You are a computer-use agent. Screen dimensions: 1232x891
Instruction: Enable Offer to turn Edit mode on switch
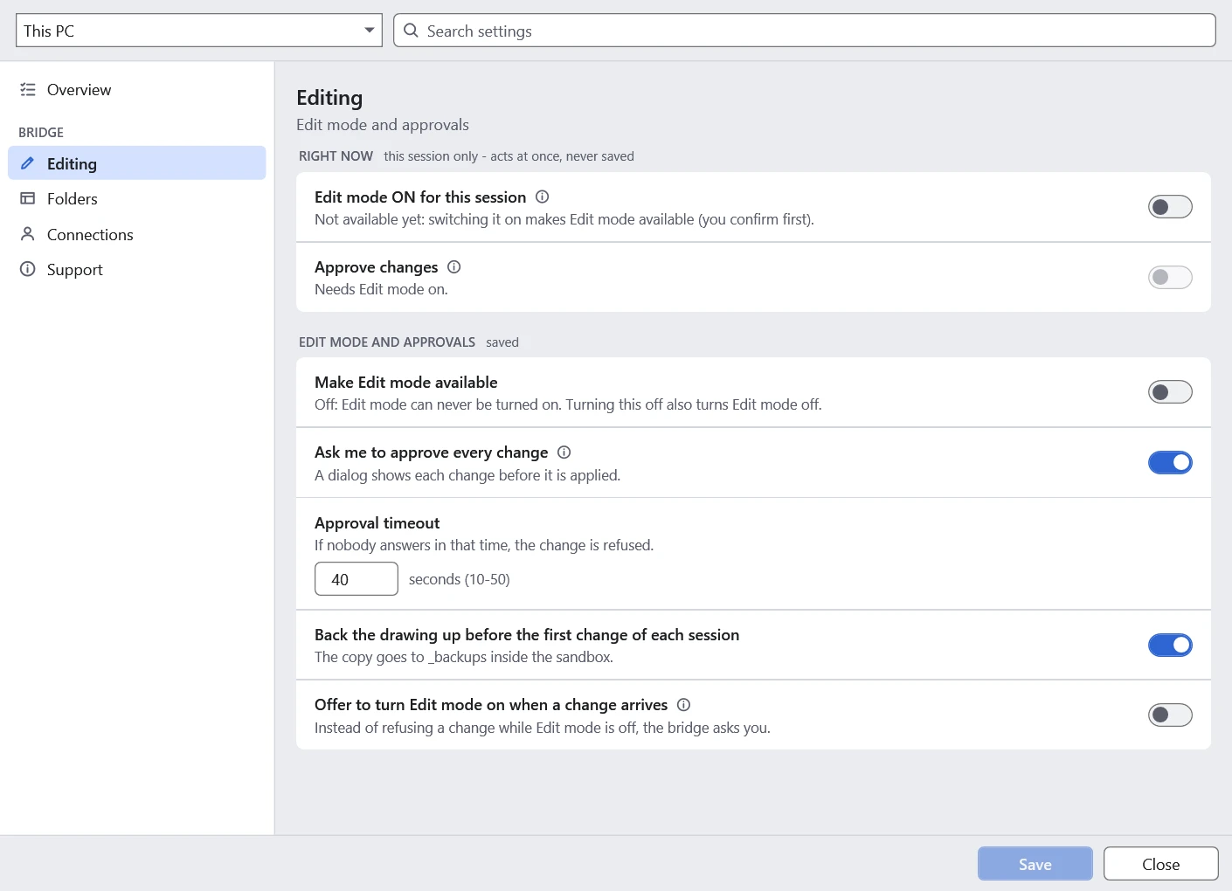click(1170, 715)
